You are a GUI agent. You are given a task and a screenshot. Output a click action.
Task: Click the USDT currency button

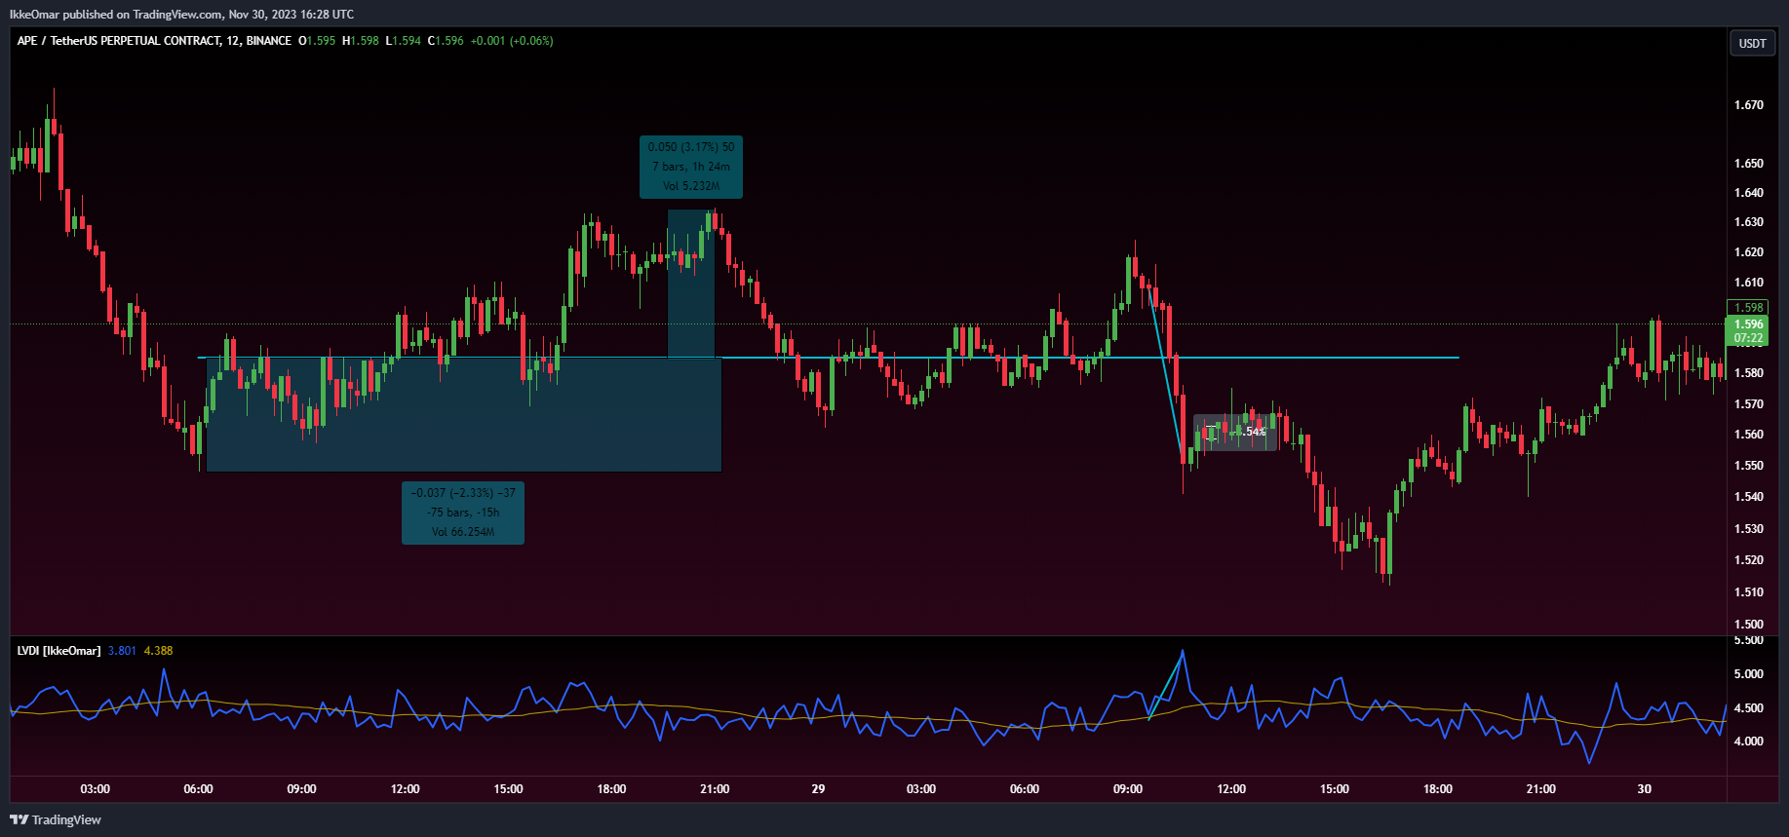click(1752, 43)
